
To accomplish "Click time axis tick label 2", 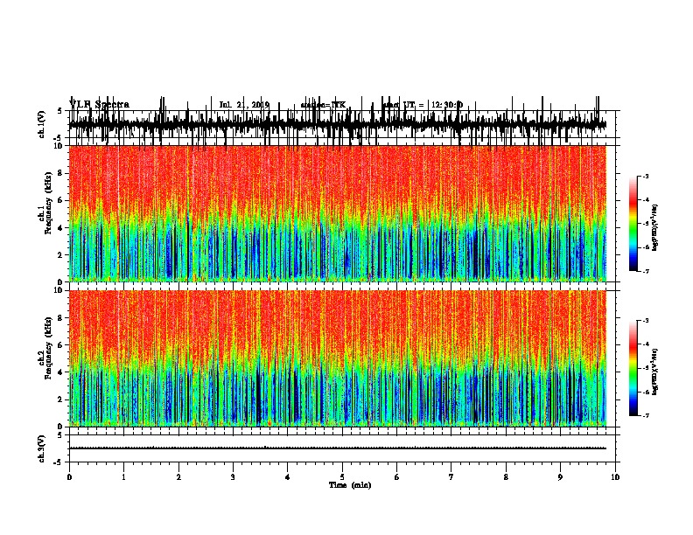I will 178,477.
